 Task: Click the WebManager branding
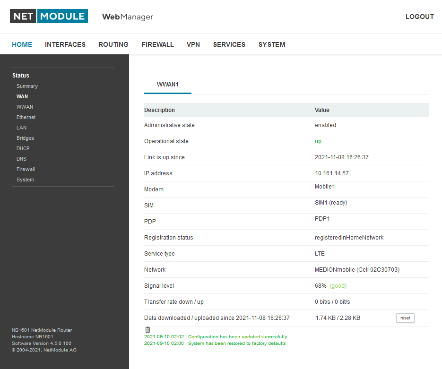[127, 17]
